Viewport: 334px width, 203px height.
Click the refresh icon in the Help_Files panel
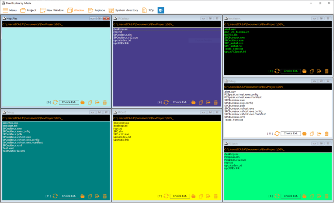pos(55,102)
